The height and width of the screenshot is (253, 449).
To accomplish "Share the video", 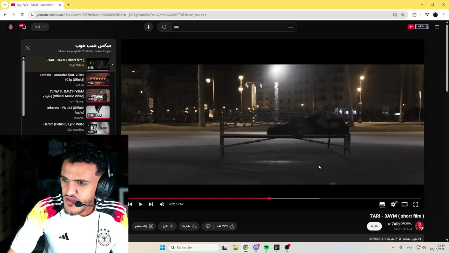I will [189, 226].
